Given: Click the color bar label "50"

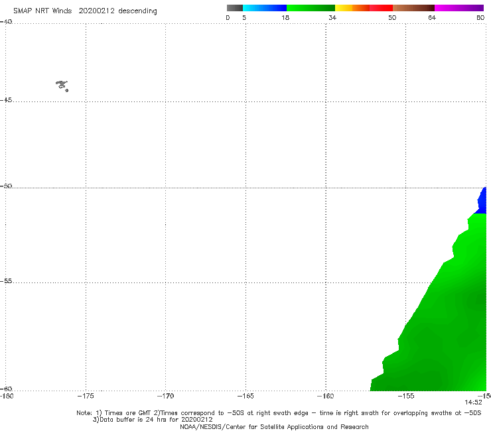Looking at the screenshot, I should click(392, 18).
